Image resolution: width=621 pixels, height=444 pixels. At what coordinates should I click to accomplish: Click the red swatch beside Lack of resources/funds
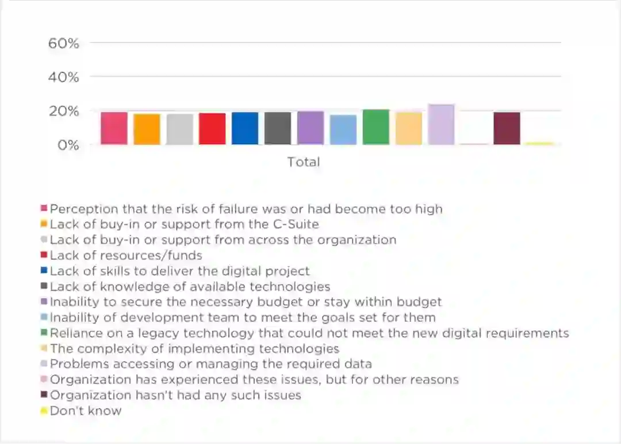coord(44,255)
